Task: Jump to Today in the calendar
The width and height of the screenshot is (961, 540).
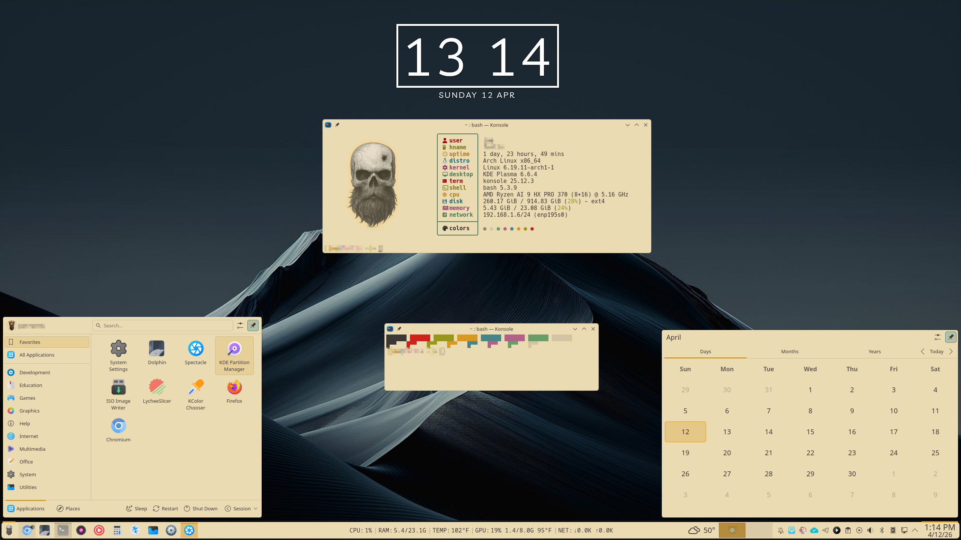Action: [937, 351]
